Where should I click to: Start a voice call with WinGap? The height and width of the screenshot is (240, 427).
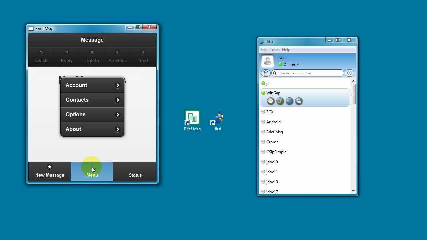[280, 101]
